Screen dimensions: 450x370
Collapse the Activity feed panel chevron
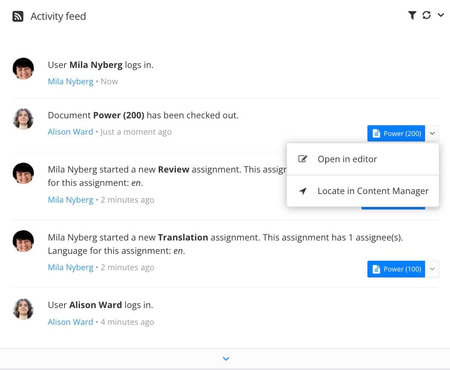(x=441, y=15)
